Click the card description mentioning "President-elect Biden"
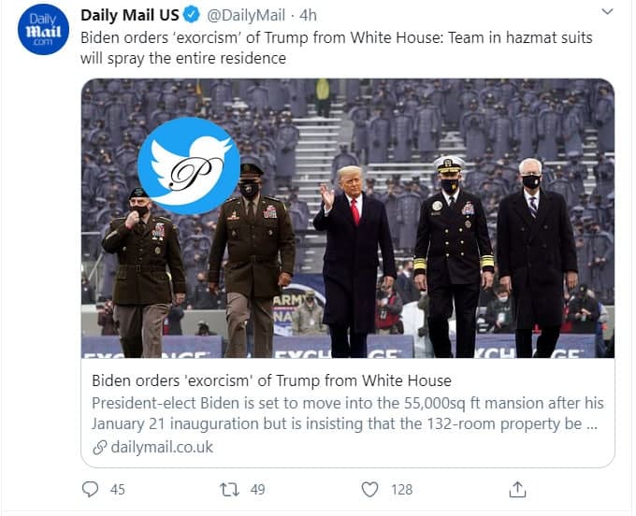Screen dimensions: 636x516 347,412
